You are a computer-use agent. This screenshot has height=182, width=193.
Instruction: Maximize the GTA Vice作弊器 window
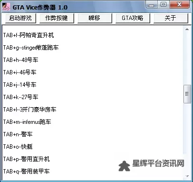tap(164, 5)
